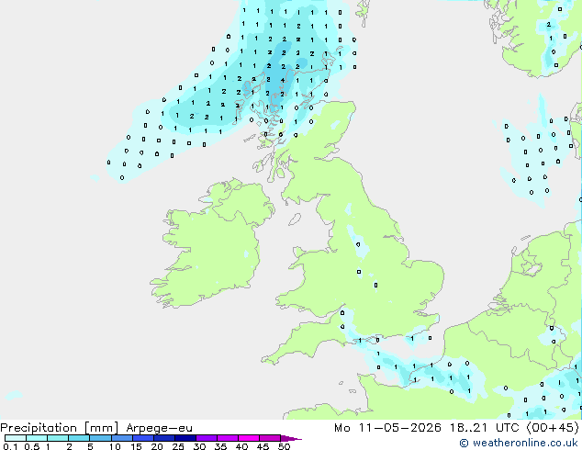Image resolution: width=582 pixels, height=450 pixels.
Task: Select the 45–50 mm legend color swatch
Action: 270,438
